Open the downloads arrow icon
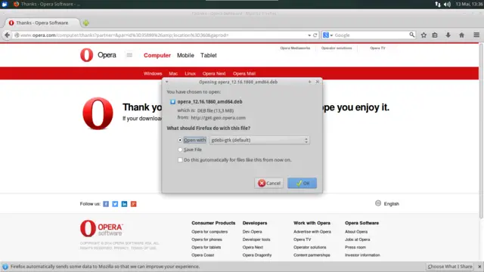 [448, 36]
